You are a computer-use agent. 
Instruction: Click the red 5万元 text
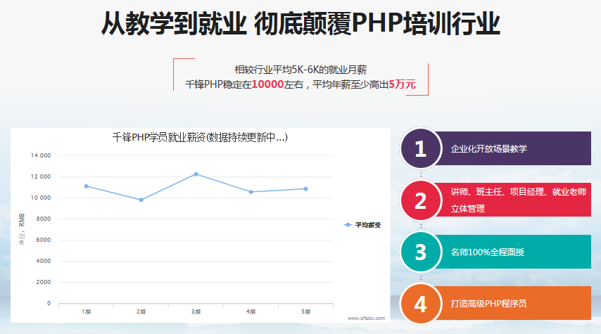(402, 84)
